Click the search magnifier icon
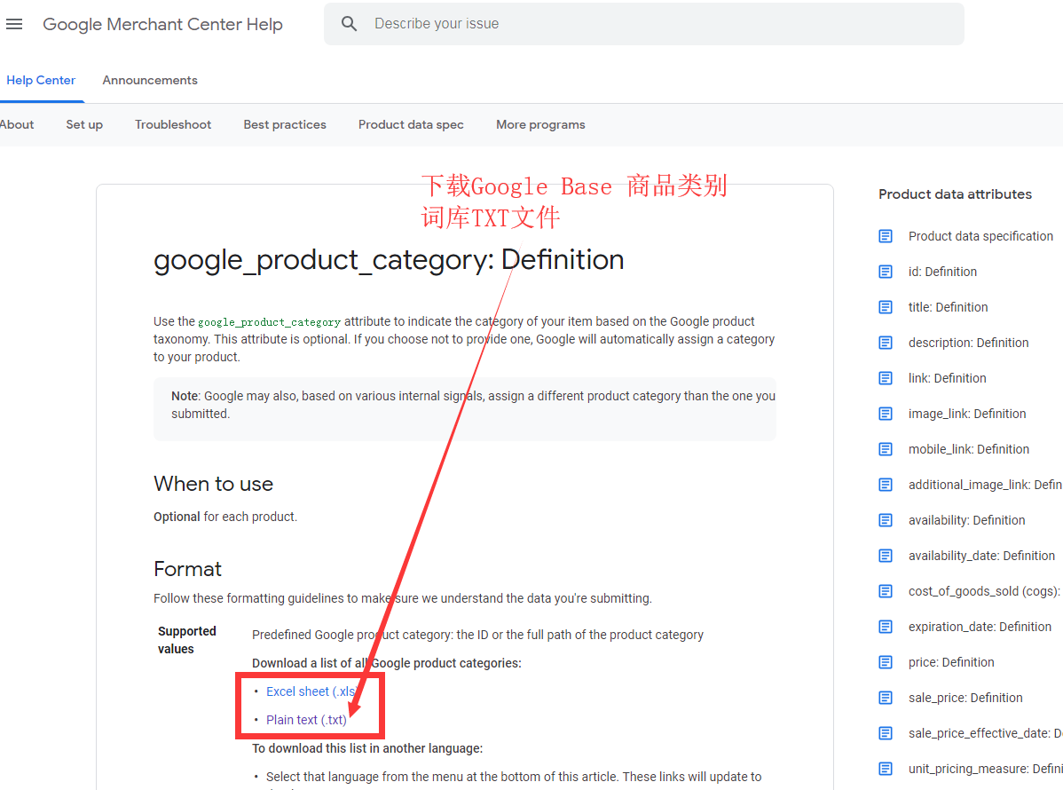 point(349,24)
